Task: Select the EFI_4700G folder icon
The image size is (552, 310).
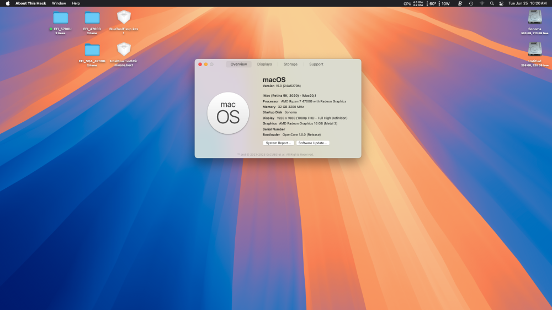Action: [x=92, y=18]
